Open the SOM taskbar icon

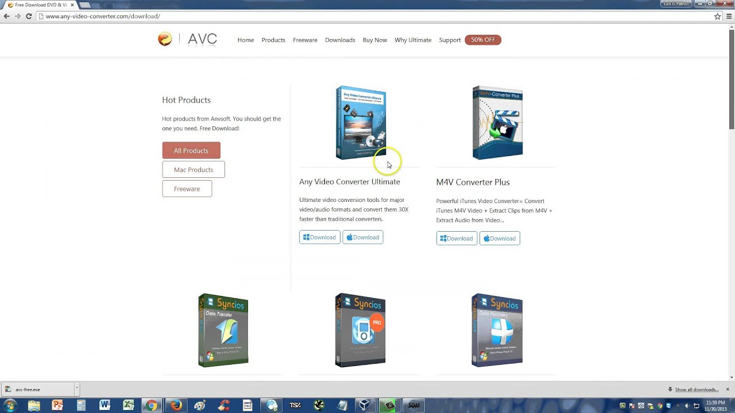413,406
